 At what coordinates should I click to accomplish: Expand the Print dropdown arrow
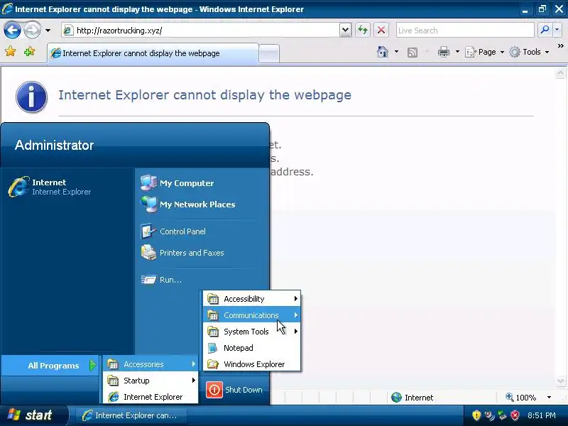point(457,52)
